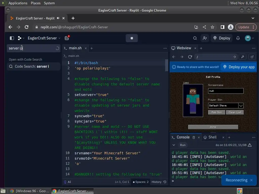Go back in the Webview

pos(174,57)
